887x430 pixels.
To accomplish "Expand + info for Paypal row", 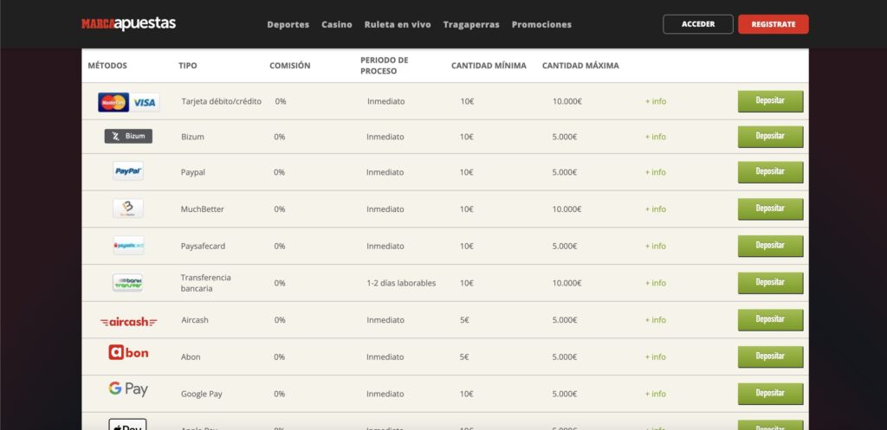I will [x=655, y=172].
